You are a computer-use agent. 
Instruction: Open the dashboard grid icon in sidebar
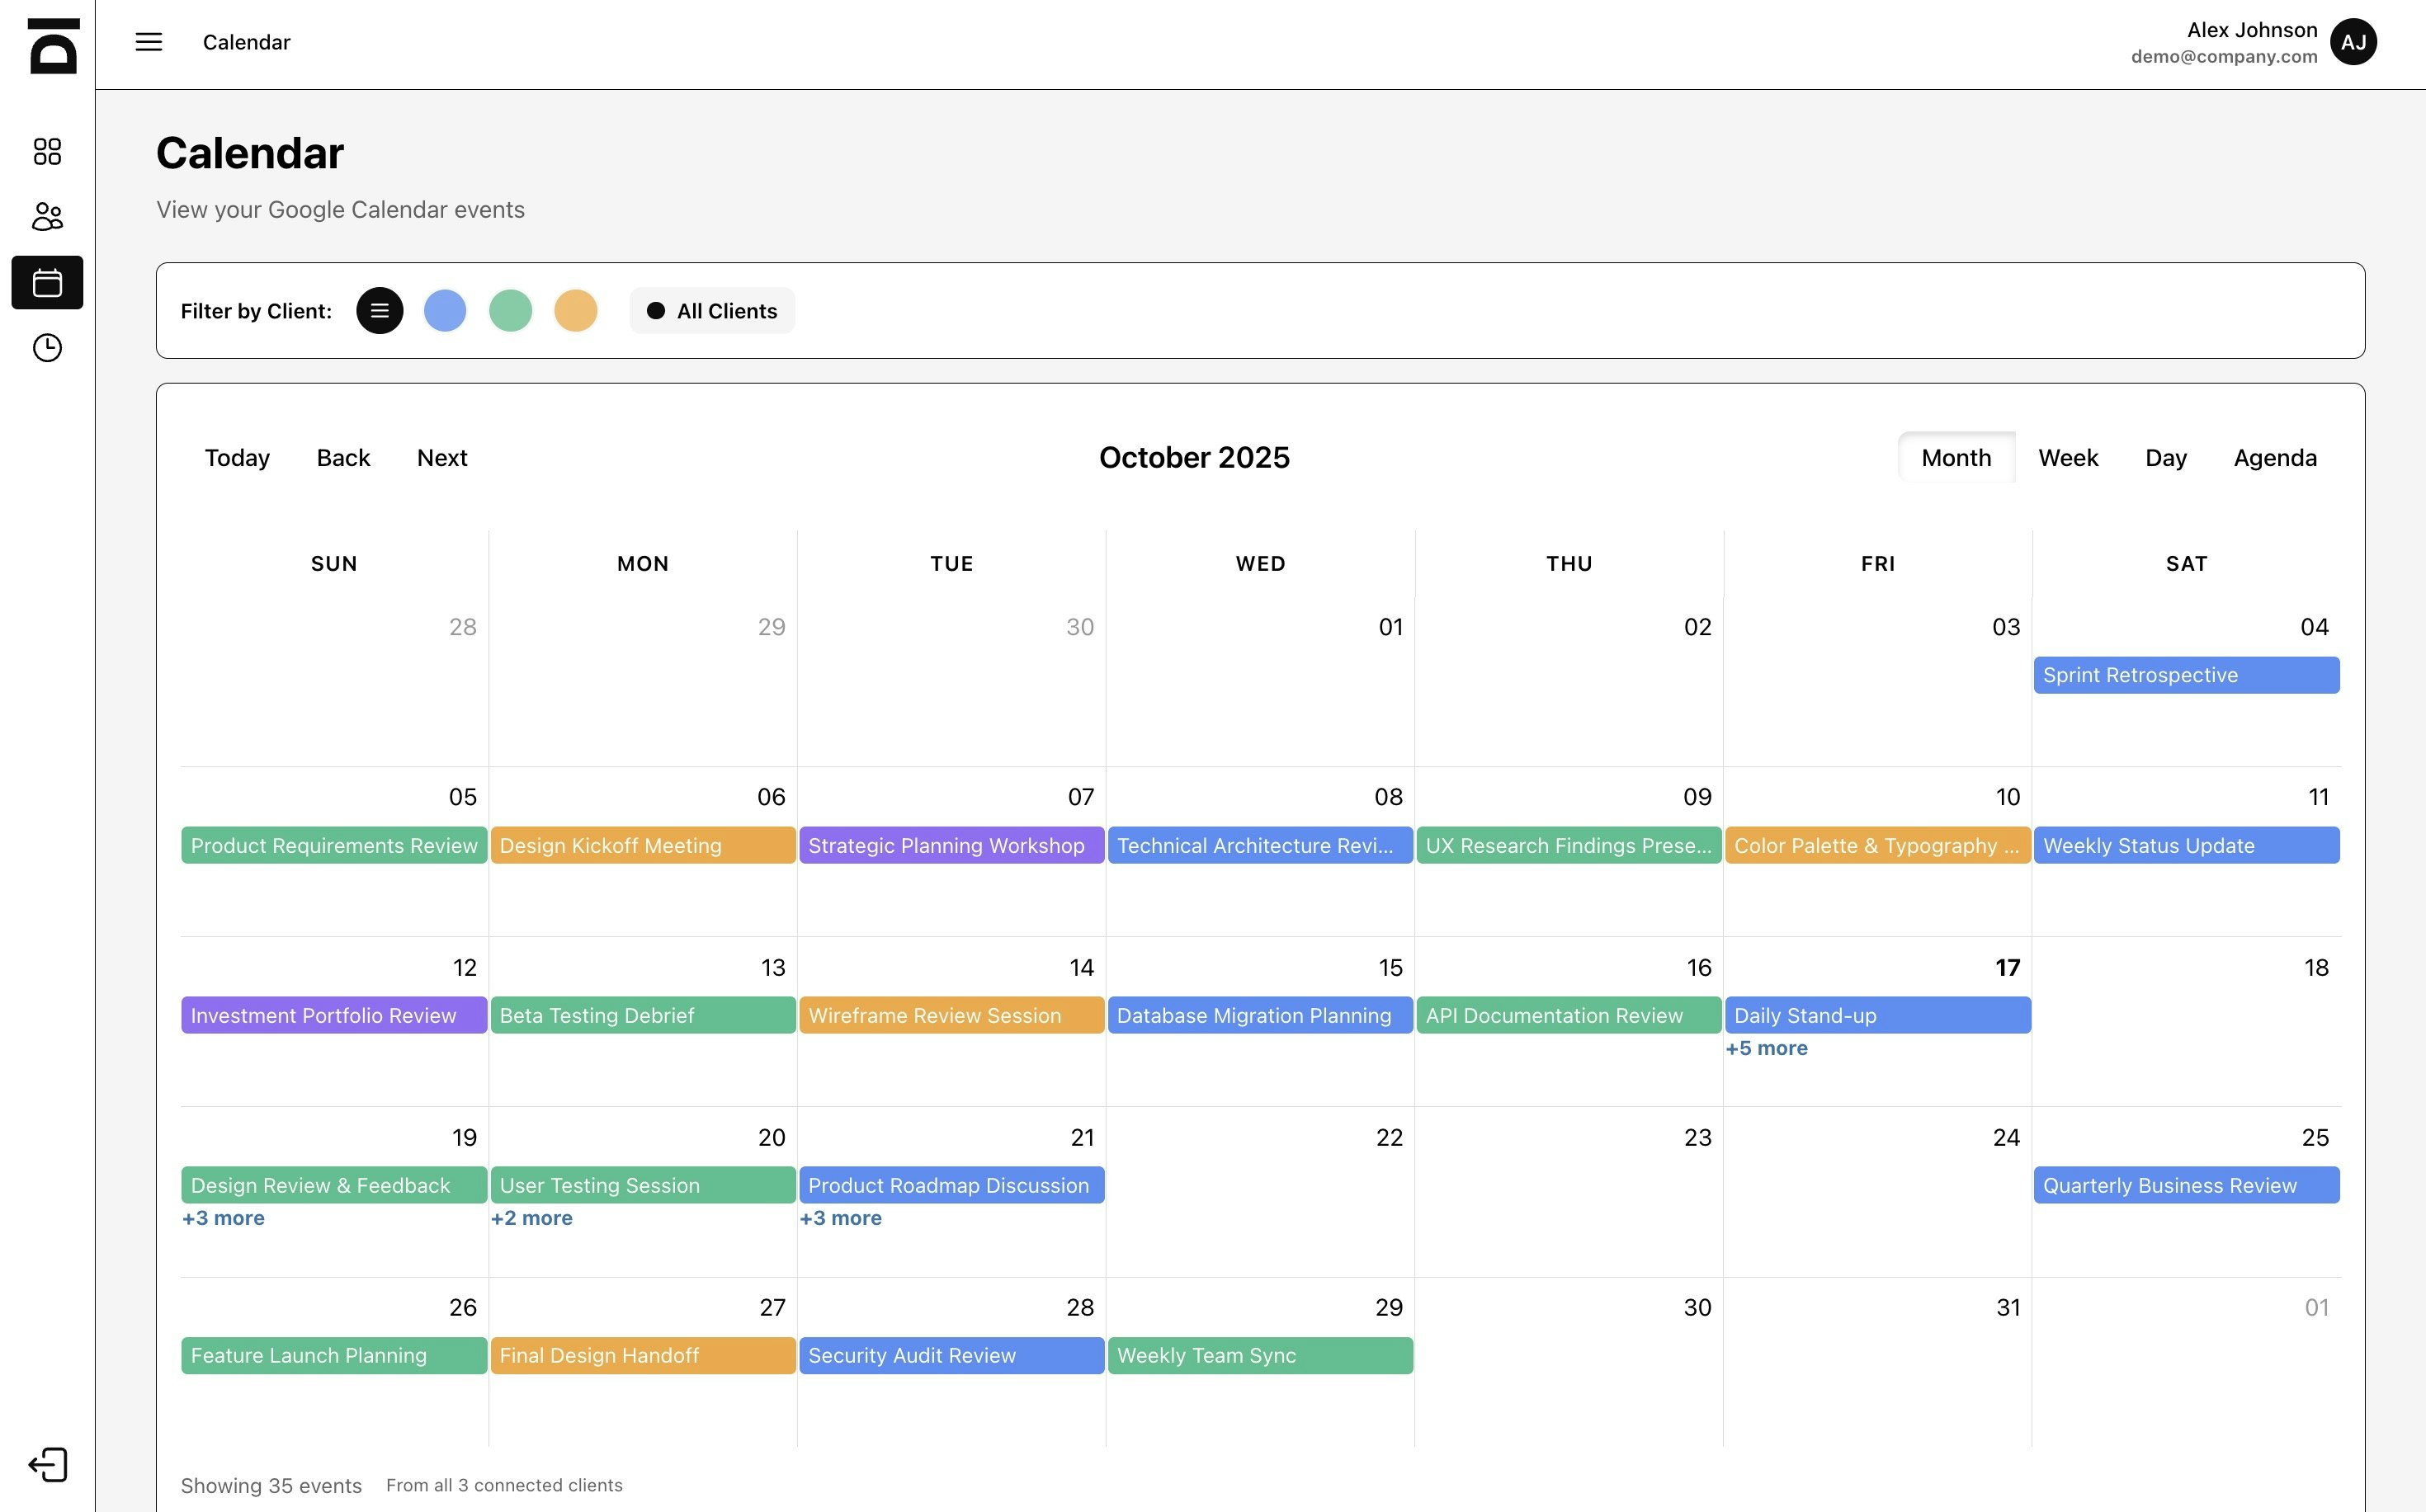[47, 151]
